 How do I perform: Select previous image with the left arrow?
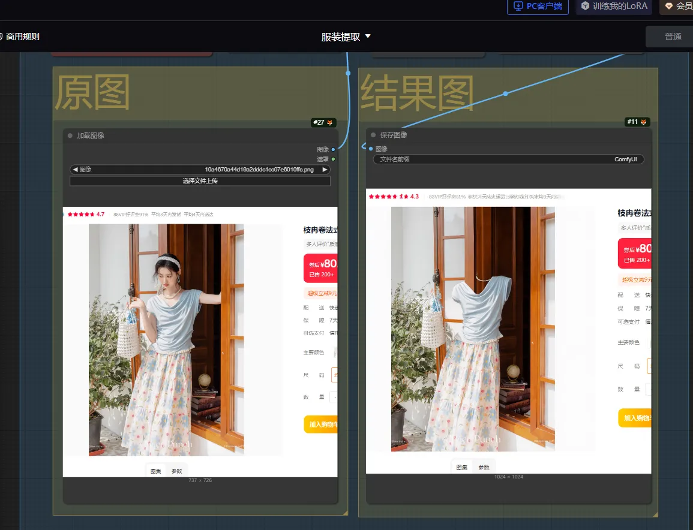[75, 170]
